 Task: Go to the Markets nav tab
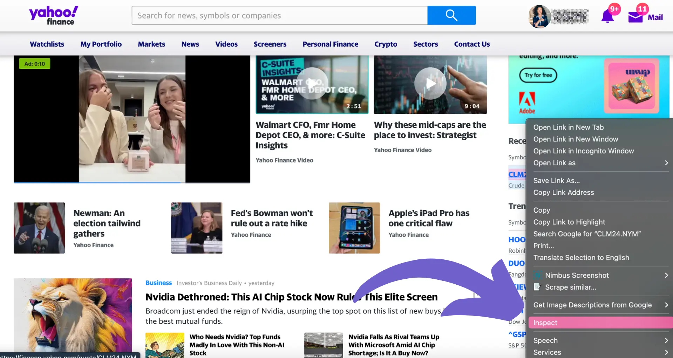(x=151, y=44)
